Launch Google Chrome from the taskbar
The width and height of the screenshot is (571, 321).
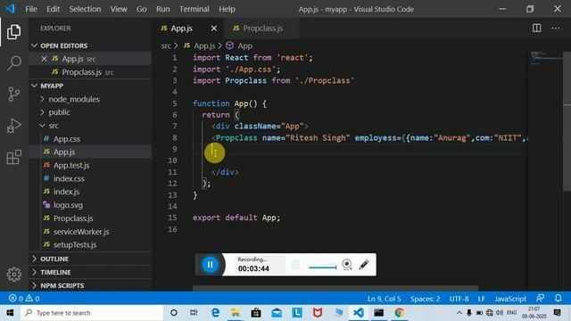pyautogui.click(x=399, y=313)
